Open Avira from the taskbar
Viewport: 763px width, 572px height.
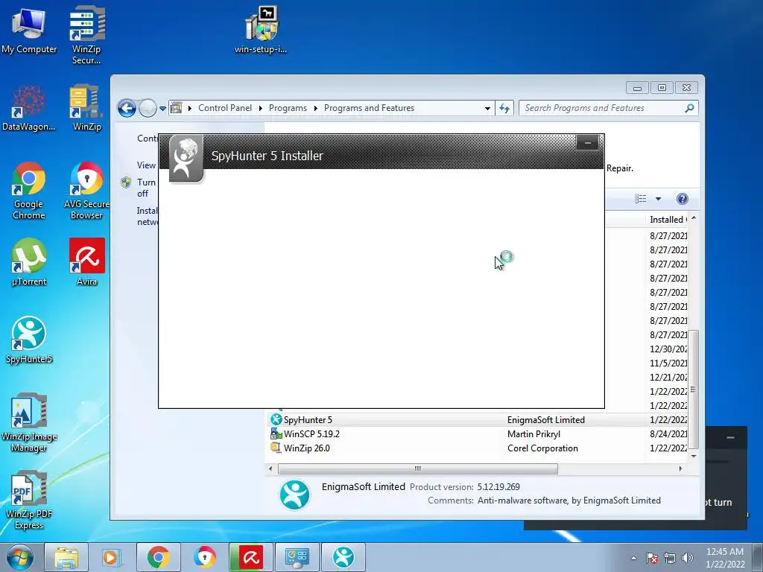(x=250, y=557)
